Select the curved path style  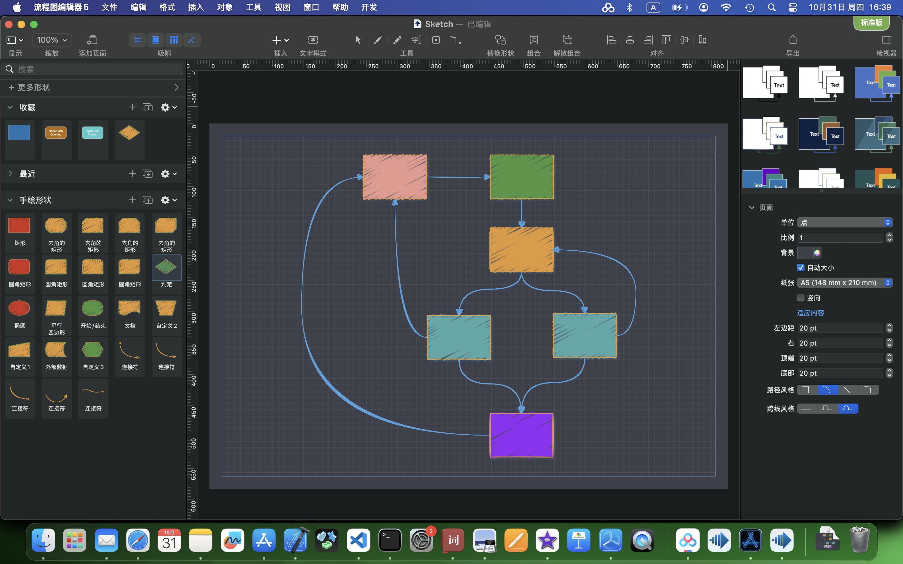(827, 390)
